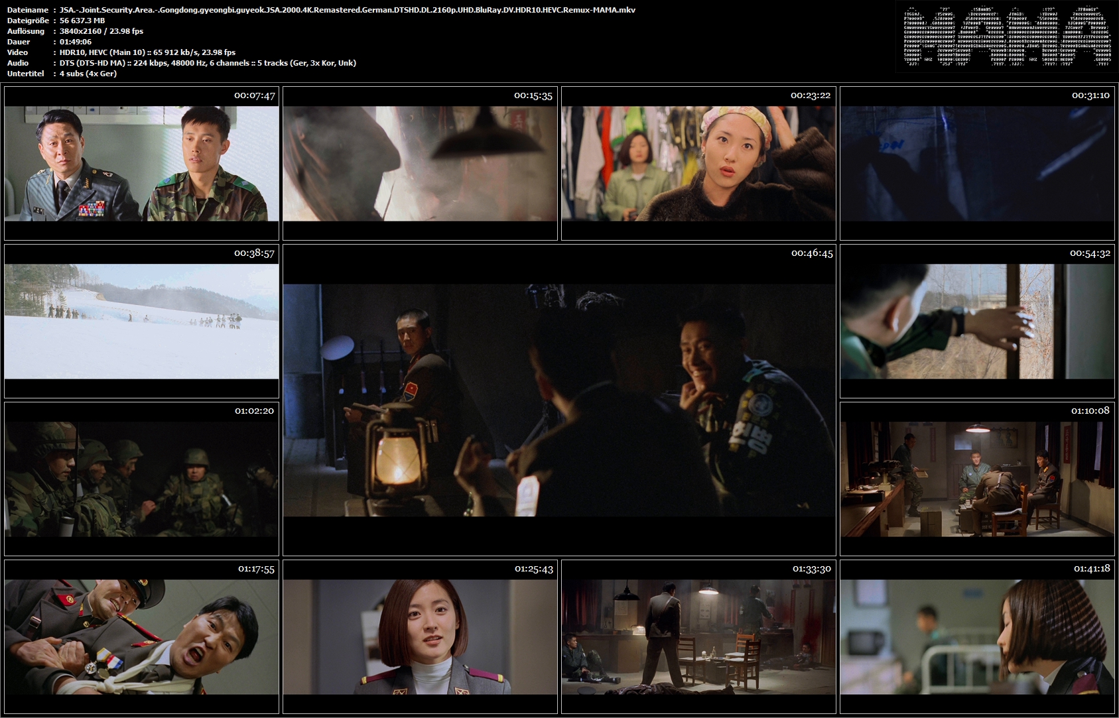1119x718 pixels.
Task: Open the thumbnail at 01:41:18
Action: click(x=977, y=636)
